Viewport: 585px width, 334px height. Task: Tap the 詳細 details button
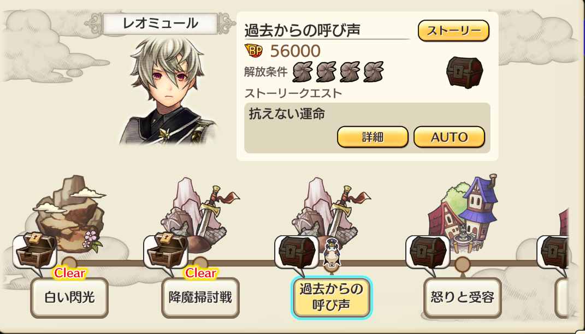[373, 137]
